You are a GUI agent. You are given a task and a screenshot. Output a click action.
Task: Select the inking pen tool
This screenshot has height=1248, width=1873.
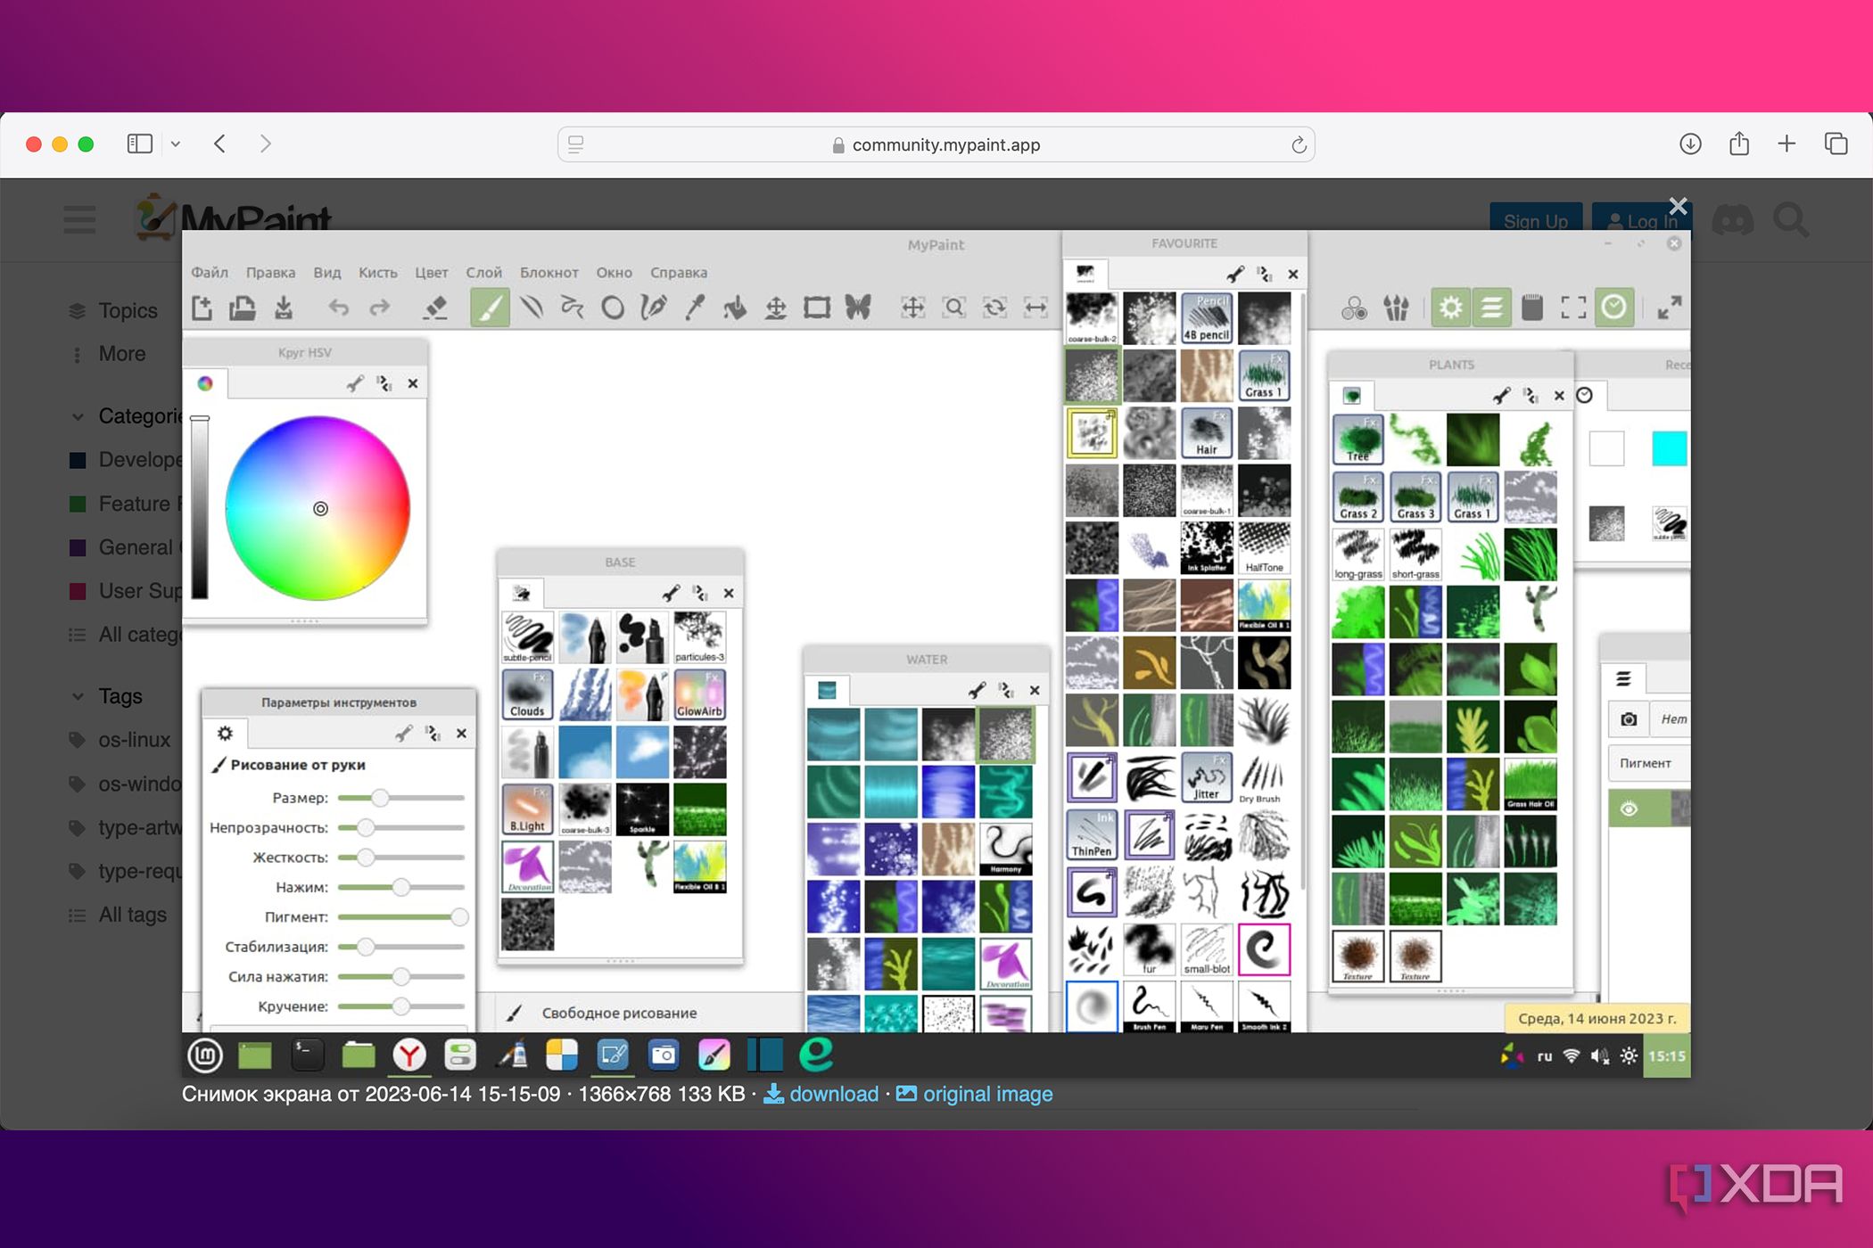click(654, 308)
